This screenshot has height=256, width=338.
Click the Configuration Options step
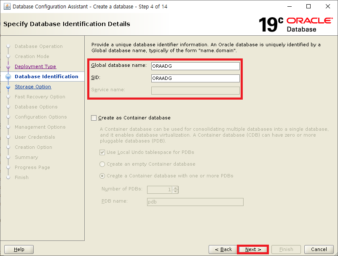tap(41, 117)
